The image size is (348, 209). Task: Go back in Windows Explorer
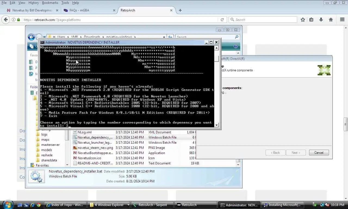(x=31, y=37)
